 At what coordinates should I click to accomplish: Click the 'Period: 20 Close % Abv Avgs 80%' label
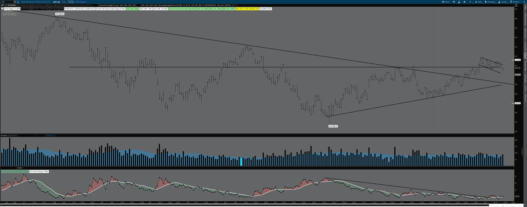(182, 9)
